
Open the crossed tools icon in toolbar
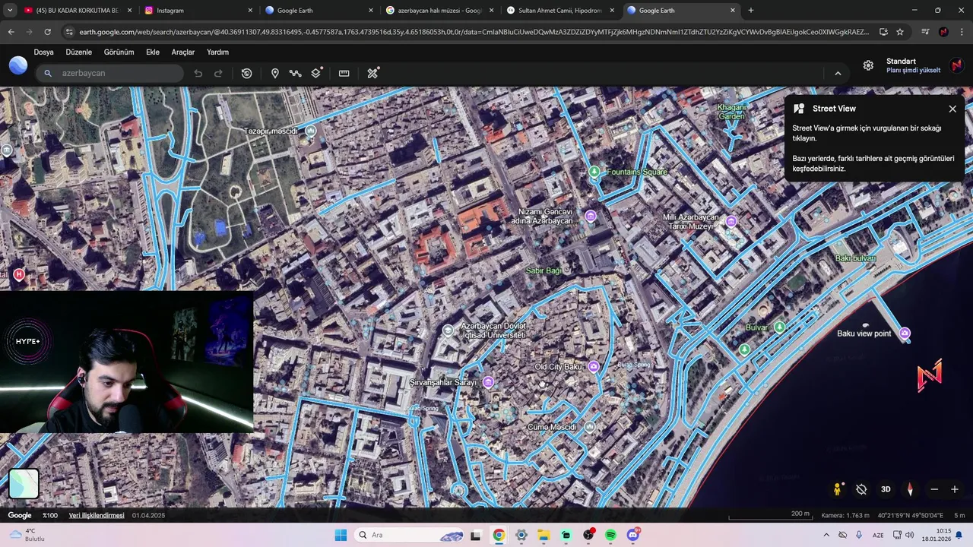(372, 73)
